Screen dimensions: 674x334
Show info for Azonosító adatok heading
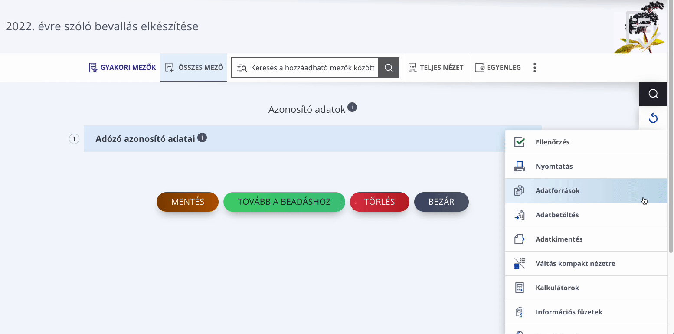352,107
